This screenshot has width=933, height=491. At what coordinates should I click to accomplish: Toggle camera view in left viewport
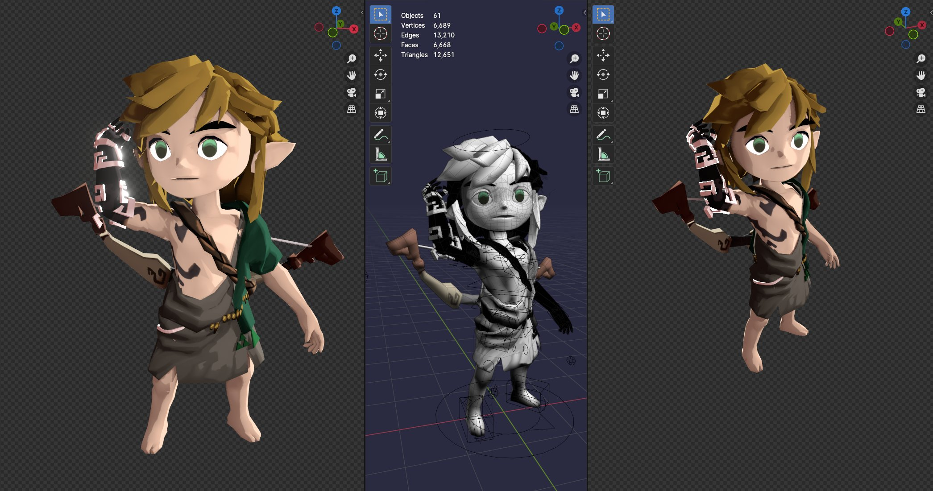click(x=352, y=92)
